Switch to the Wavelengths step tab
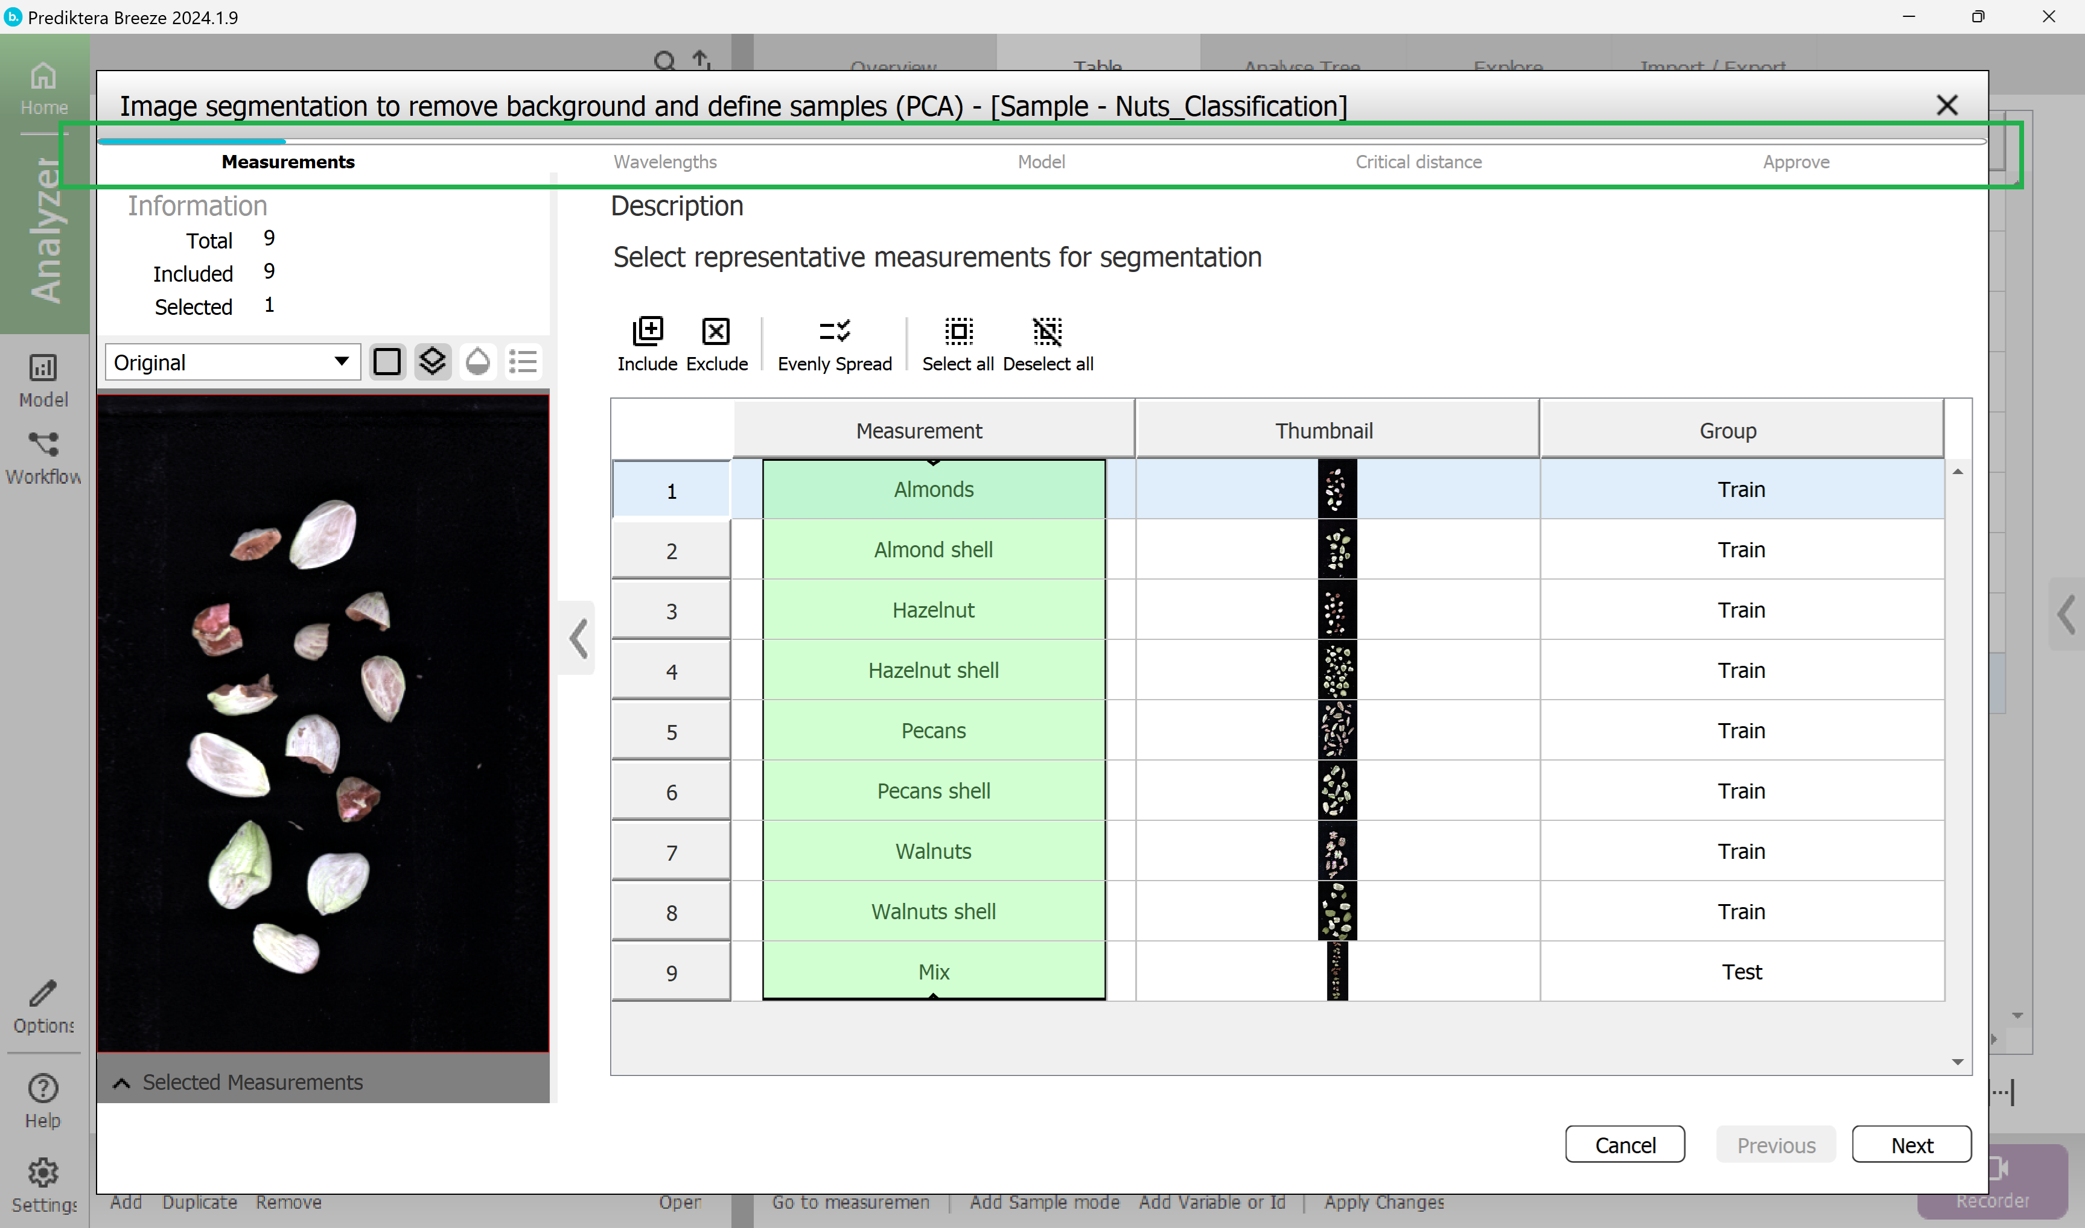 [x=666, y=162]
